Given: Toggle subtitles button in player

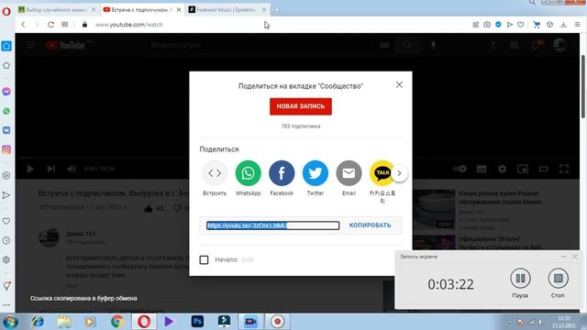Looking at the screenshot, I should coord(482,169).
